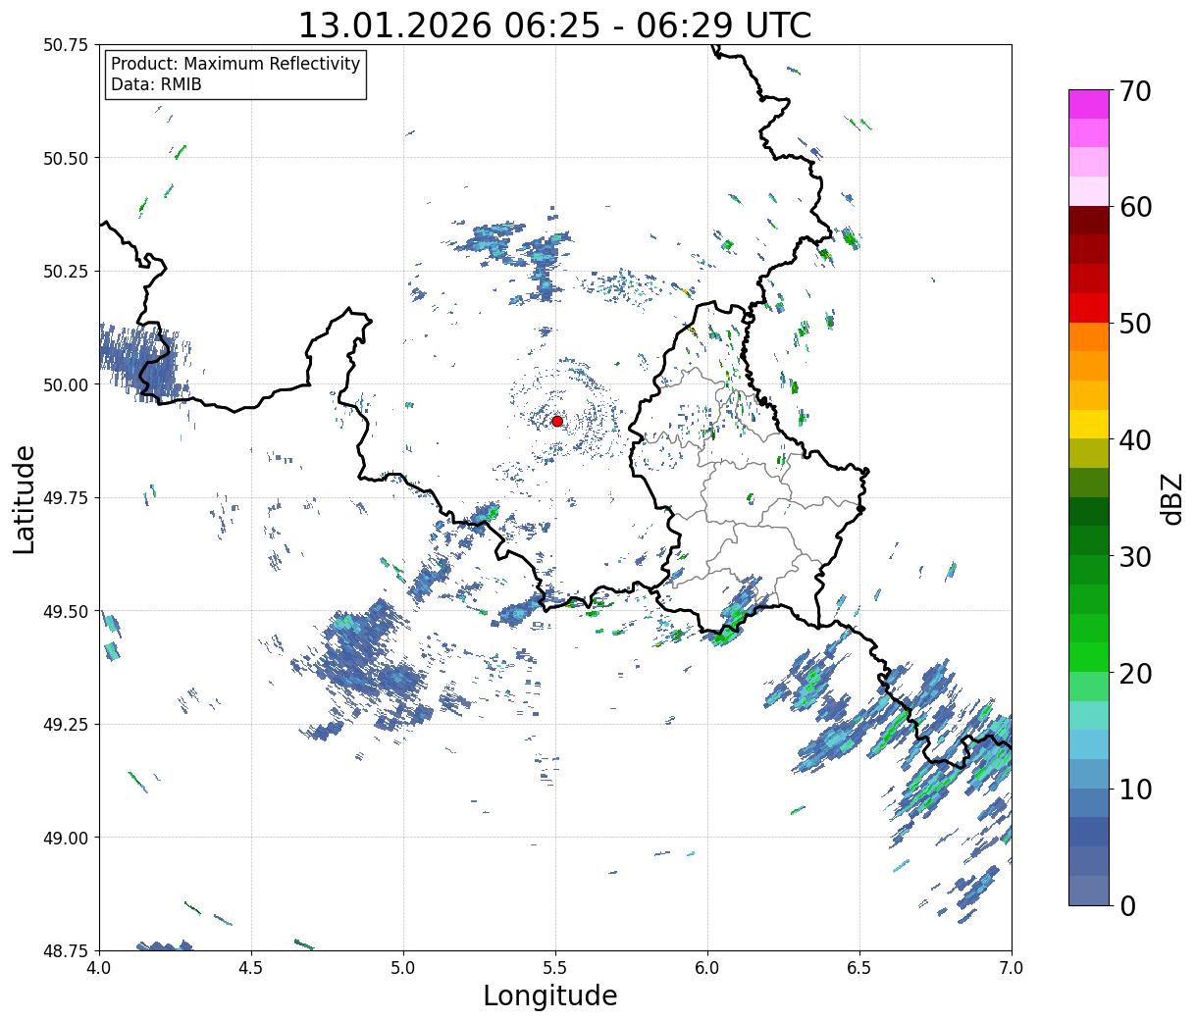Click the longitude tick label 4.5
The height and width of the screenshot is (1020, 1196).
pos(251,967)
